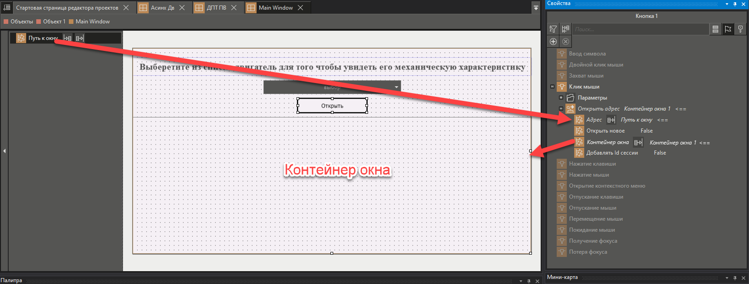This screenshot has height=284, width=749.
Task: Switch to the ДПТ ПВ tab
Action: tap(216, 8)
